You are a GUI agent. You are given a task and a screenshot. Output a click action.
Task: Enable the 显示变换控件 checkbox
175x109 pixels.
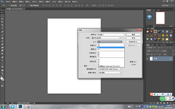click(29, 6)
